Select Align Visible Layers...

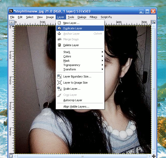[80, 107]
